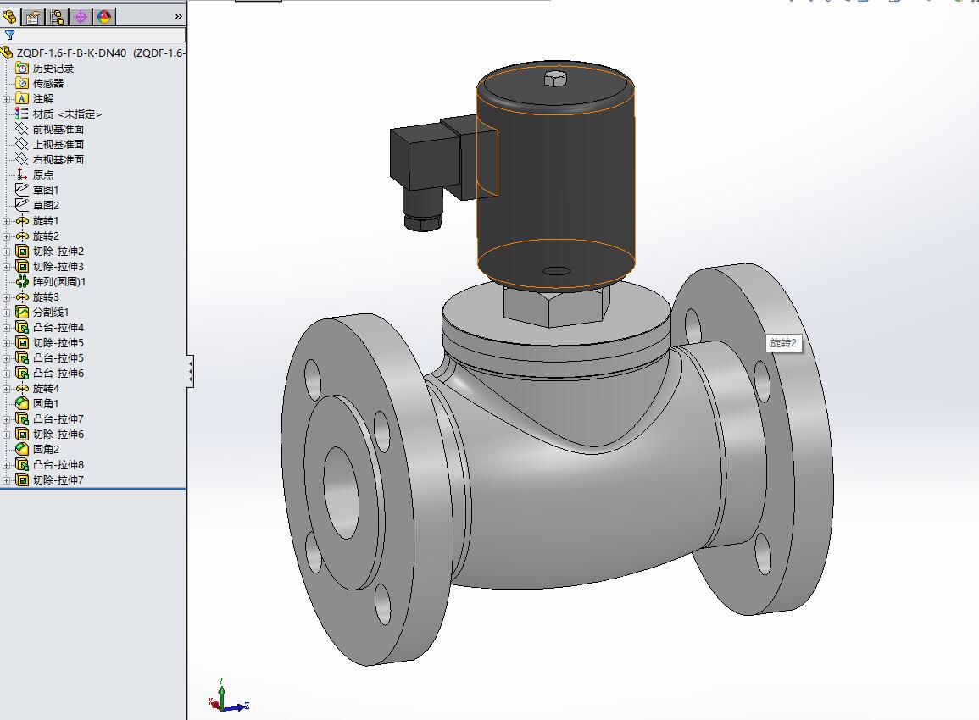
Task: Click the 历史记录 history folder icon
Action: coord(22,68)
